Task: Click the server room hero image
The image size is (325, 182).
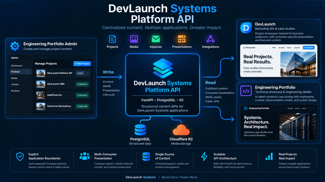Action: [298, 126]
